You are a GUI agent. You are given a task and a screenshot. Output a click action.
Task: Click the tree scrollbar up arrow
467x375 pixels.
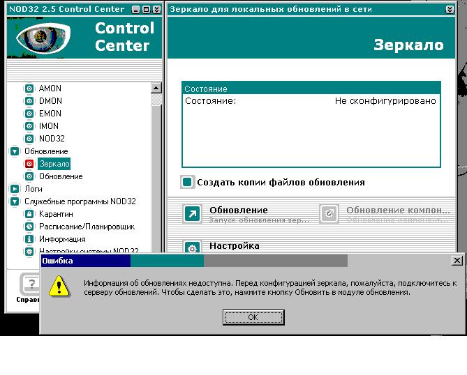click(156, 89)
